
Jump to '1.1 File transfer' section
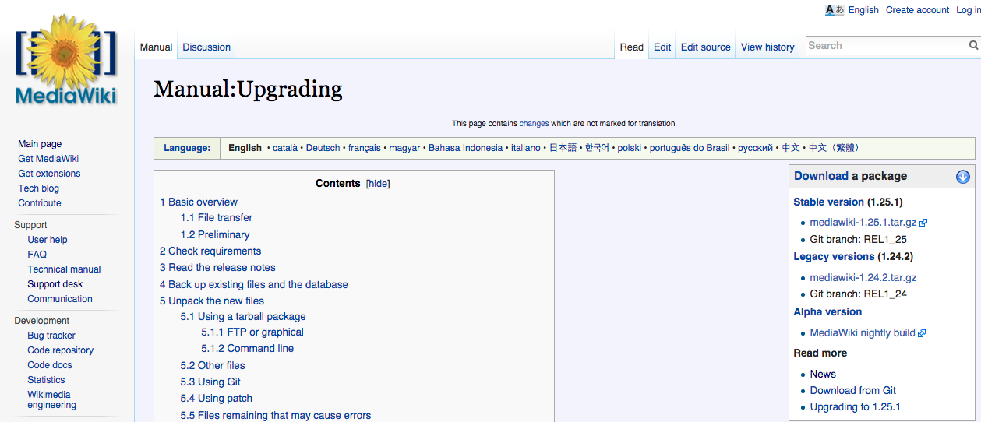[x=217, y=218]
